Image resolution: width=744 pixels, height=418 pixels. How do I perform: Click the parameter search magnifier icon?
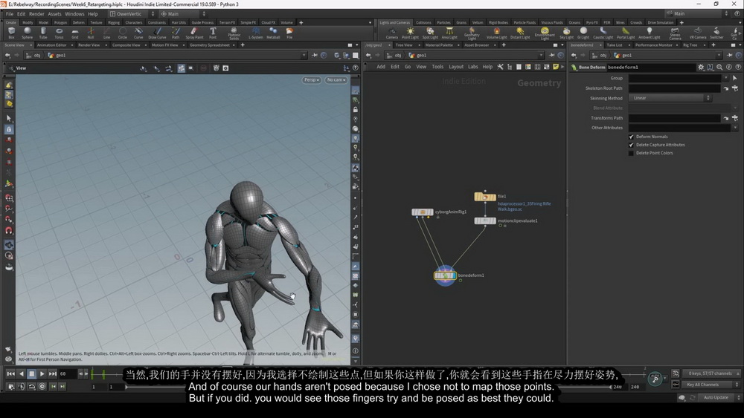[719, 68]
